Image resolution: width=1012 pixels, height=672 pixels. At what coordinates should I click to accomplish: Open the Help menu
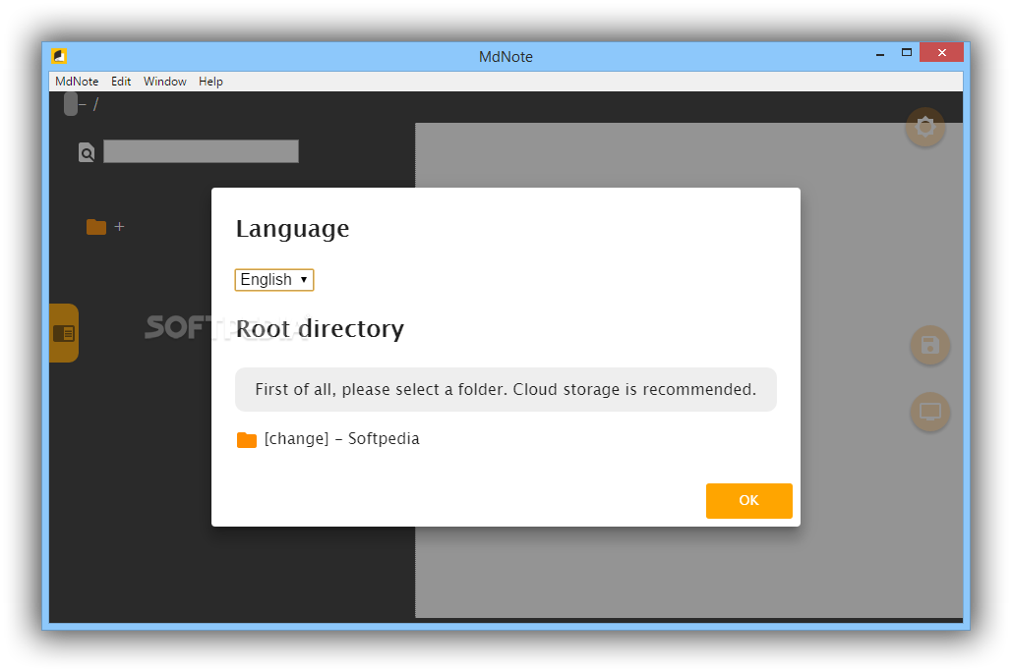coord(210,82)
